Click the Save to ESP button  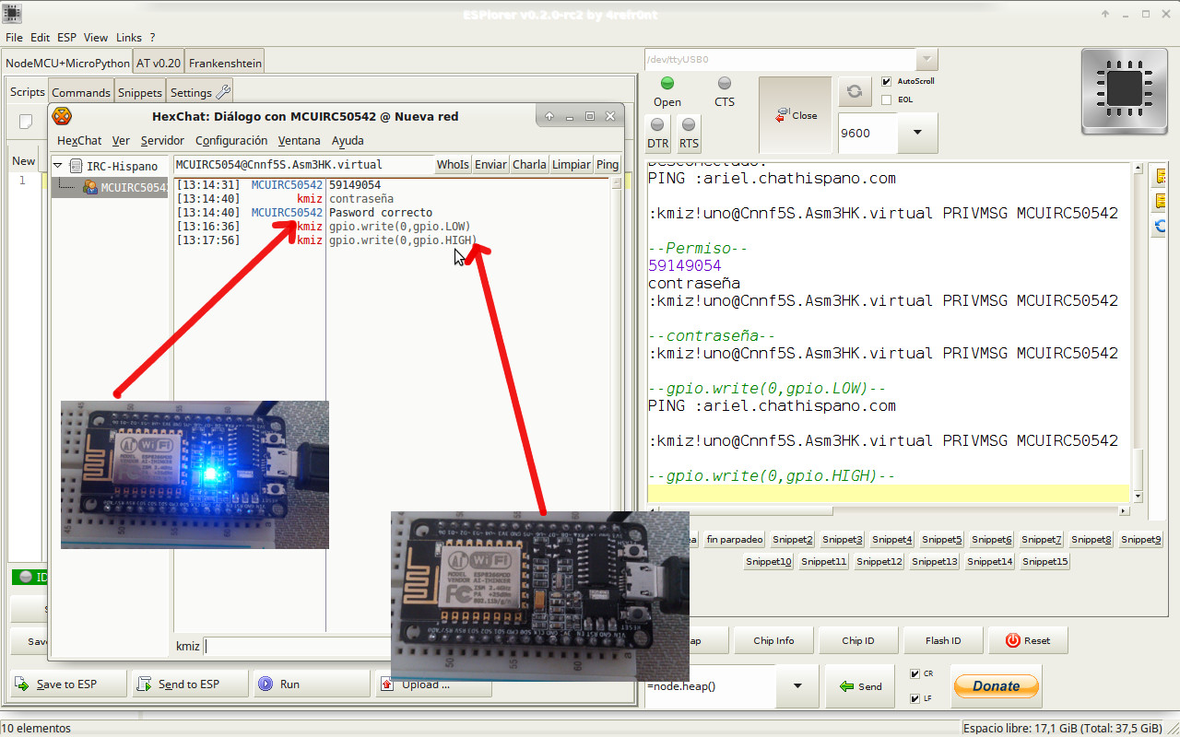[x=66, y=684]
